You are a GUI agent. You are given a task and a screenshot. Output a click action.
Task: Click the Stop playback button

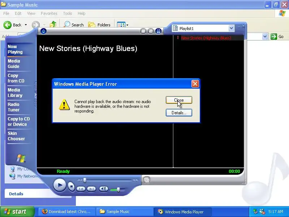click(x=71, y=186)
